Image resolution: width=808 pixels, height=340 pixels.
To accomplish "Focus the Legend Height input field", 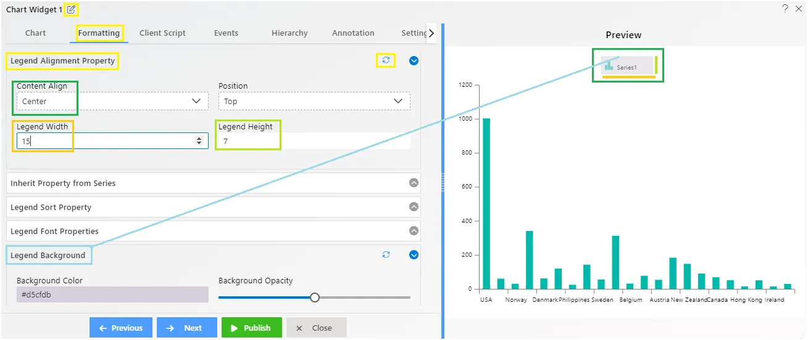I will [314, 141].
